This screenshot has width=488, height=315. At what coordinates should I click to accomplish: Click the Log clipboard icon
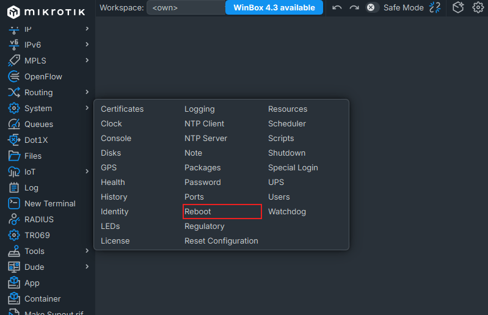[14, 187]
